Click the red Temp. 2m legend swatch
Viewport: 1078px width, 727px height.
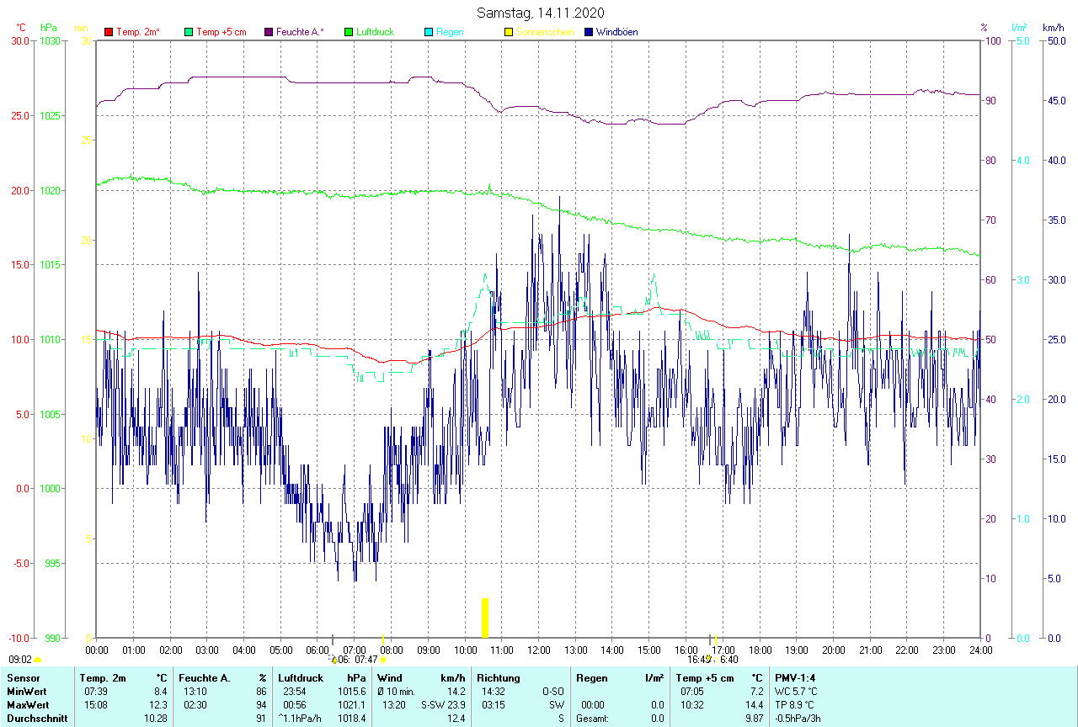109,32
